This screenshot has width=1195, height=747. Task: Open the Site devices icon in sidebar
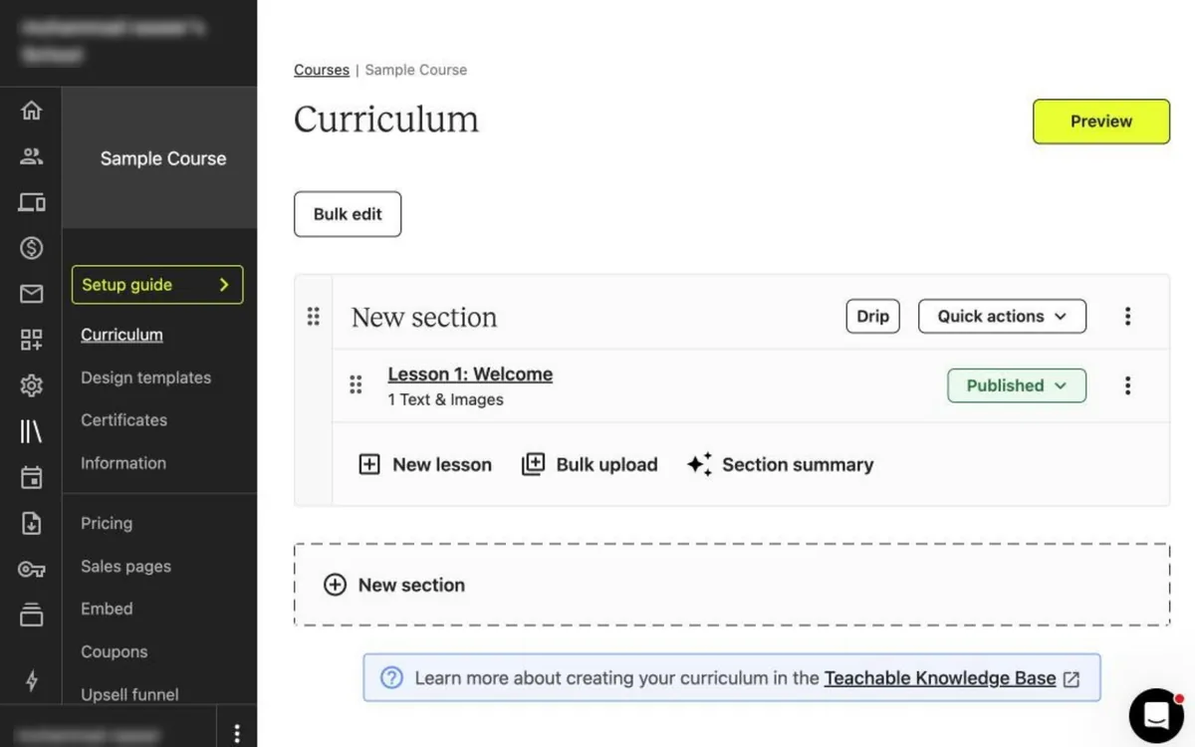tap(31, 203)
